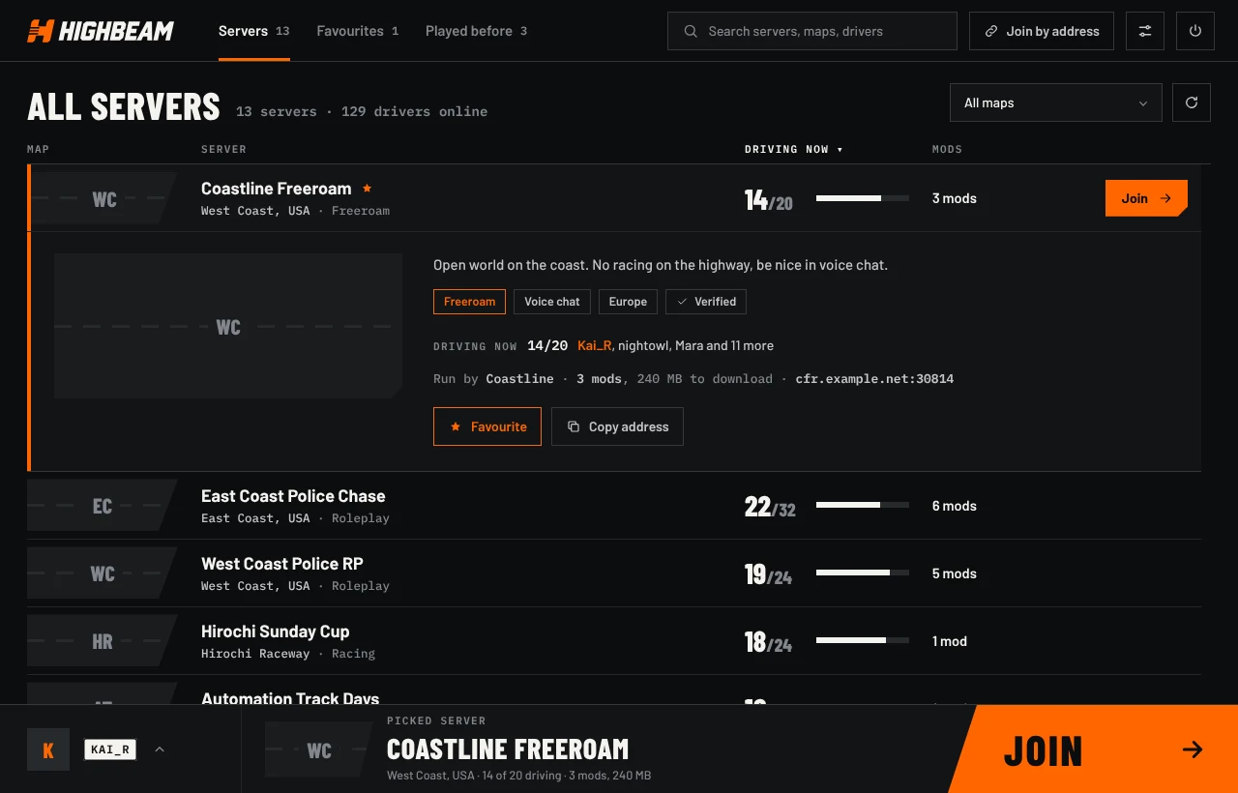The image size is (1238, 793).
Task: Join Coastline Freeroam from its row
Action: (1146, 198)
